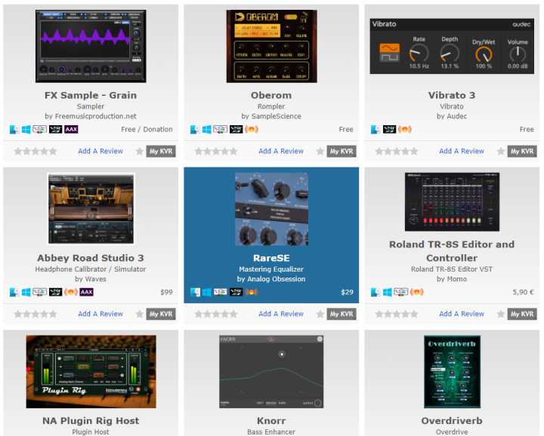Add a review for FX Sample - Grain
This screenshot has width=544, height=436.
[x=100, y=152]
